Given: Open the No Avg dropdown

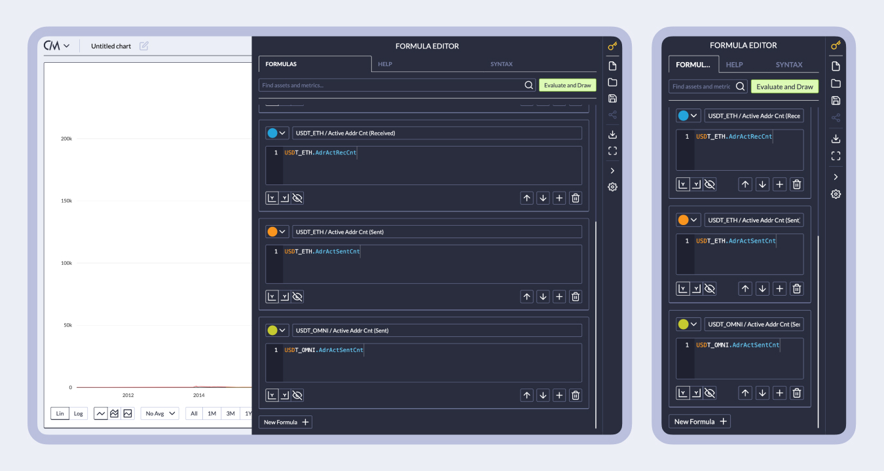Looking at the screenshot, I should point(159,413).
